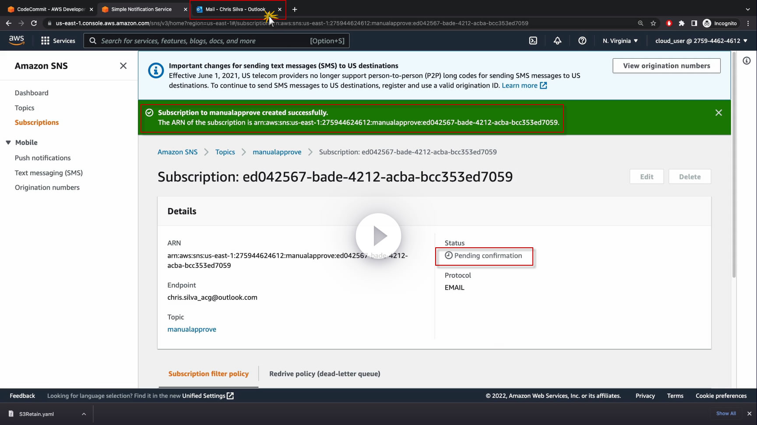Open Topics in the SNS sidebar
Image resolution: width=757 pixels, height=425 pixels.
tap(25, 108)
